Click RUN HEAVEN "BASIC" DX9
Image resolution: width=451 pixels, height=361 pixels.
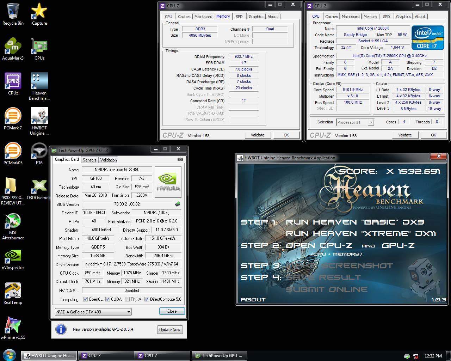(x=355, y=222)
